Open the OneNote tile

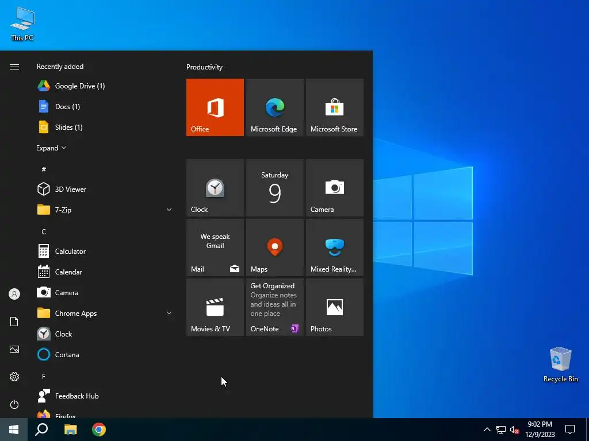coord(274,307)
